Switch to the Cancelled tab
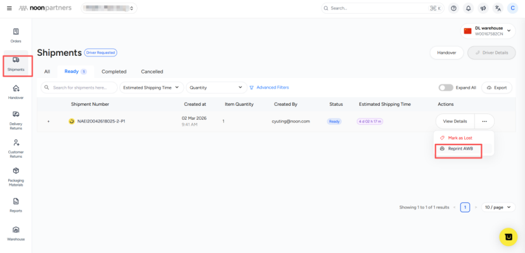Viewport: 525px width, 253px height. click(152, 72)
